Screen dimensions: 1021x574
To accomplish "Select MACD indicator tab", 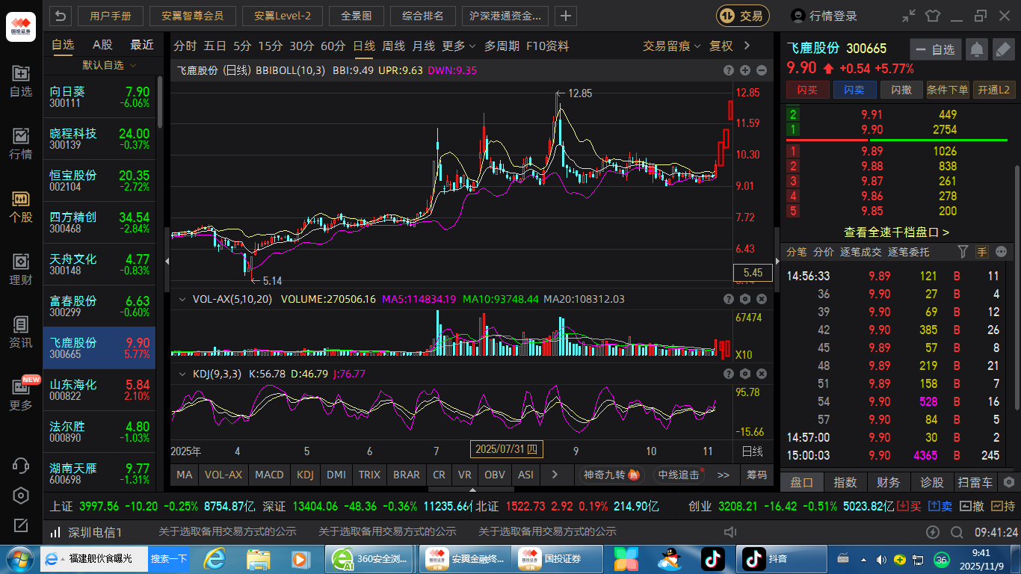I will [x=269, y=474].
